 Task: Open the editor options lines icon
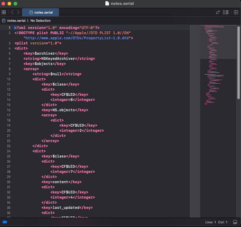(x=226, y=12)
